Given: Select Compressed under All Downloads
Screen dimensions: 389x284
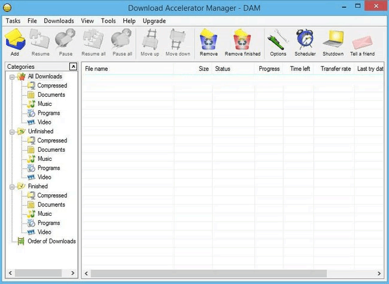Looking at the screenshot, I should (x=47, y=85).
